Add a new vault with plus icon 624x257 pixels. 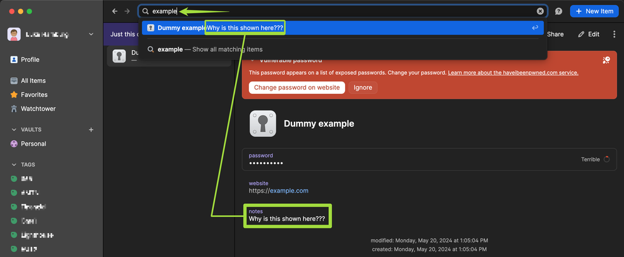(91, 129)
